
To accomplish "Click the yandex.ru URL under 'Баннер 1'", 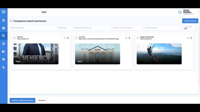I will pos(23,39).
